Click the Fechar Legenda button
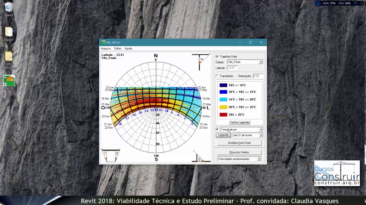Viewport: 366px width, 205px height. 240,122
